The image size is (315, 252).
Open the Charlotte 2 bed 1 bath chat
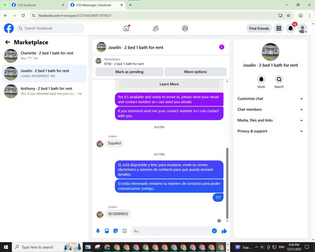[x=44, y=55]
